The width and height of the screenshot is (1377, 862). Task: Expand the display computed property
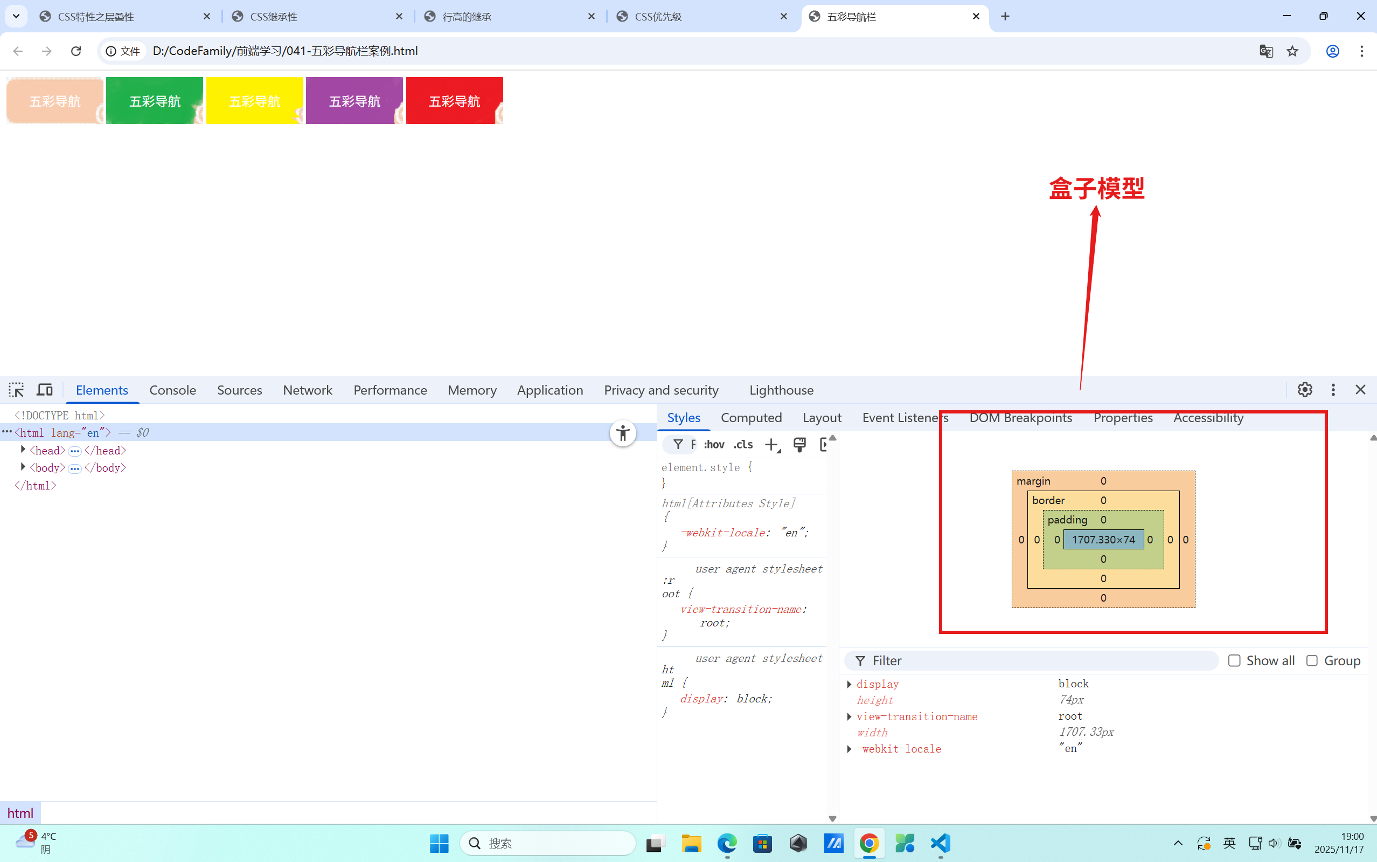point(850,684)
